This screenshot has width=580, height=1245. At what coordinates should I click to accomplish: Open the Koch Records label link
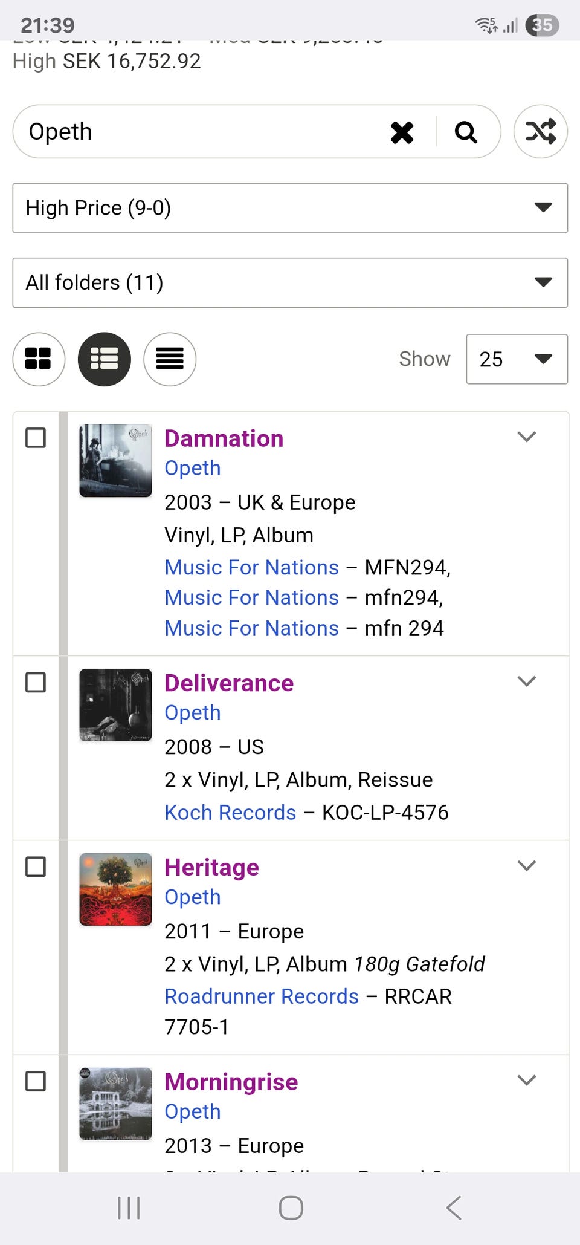click(x=230, y=813)
